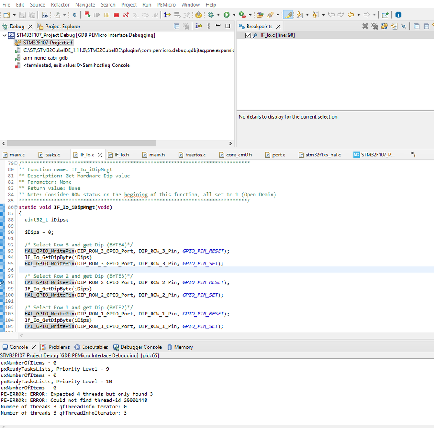Select arm-none-eabi-gdb process entry
The width and height of the screenshot is (434, 428).
(x=45, y=58)
